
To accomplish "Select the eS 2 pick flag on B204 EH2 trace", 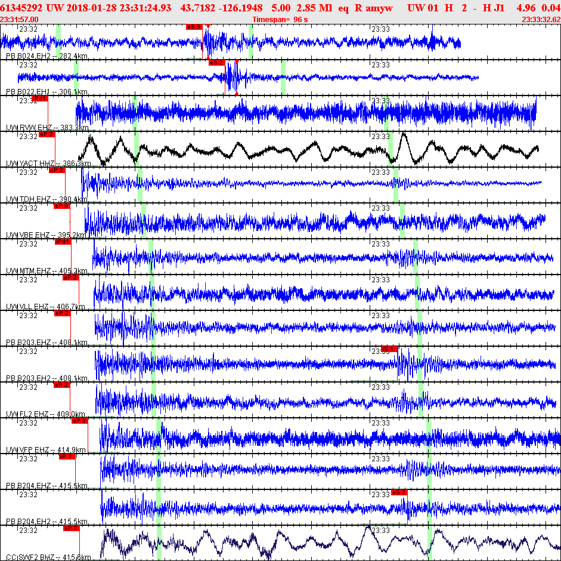I will click(x=399, y=492).
